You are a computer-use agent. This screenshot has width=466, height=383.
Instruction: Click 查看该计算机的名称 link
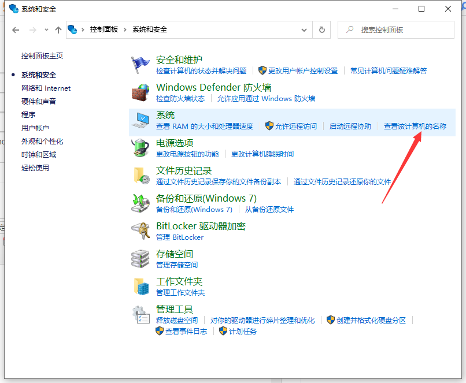[416, 125]
